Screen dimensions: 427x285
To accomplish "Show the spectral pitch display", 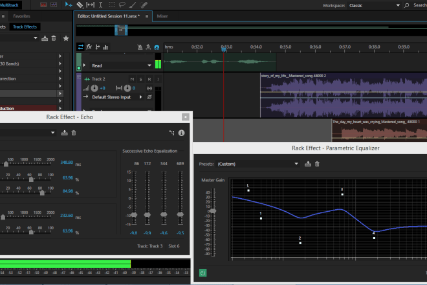I will [x=54, y=5].
